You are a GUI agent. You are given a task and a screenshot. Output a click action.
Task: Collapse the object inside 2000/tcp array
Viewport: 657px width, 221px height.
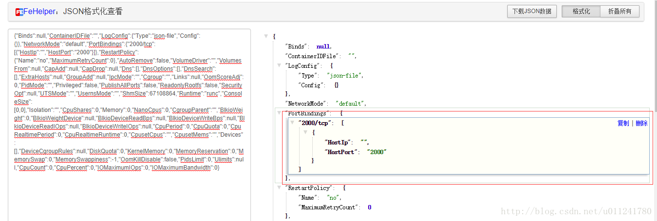click(x=305, y=132)
